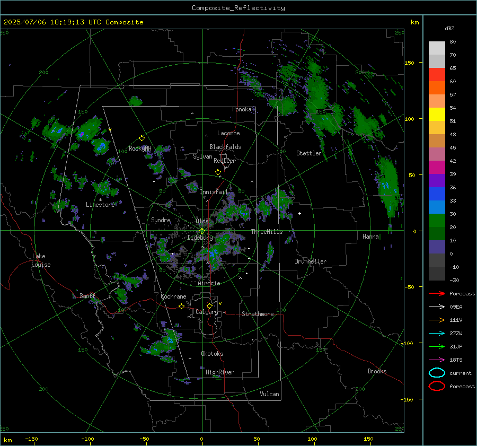Click the HighRiver label
Image resolution: width=477 pixels, height=446 pixels.
click(x=220, y=372)
